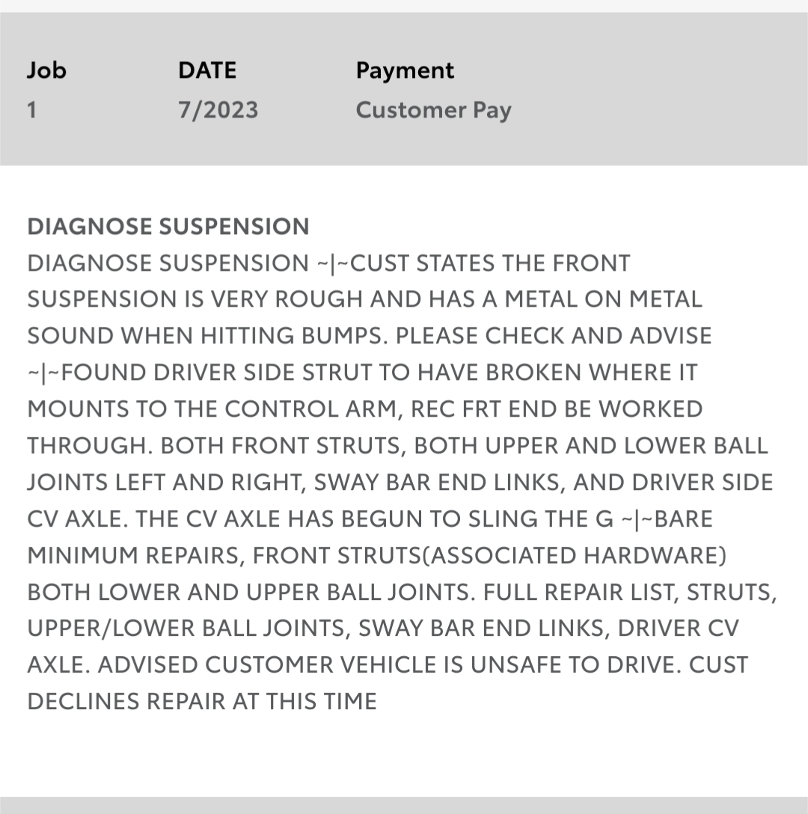808x814 pixels.
Task: Click the UPPER/LOWER BALL JOINTS line
Action: pyautogui.click(x=383, y=628)
